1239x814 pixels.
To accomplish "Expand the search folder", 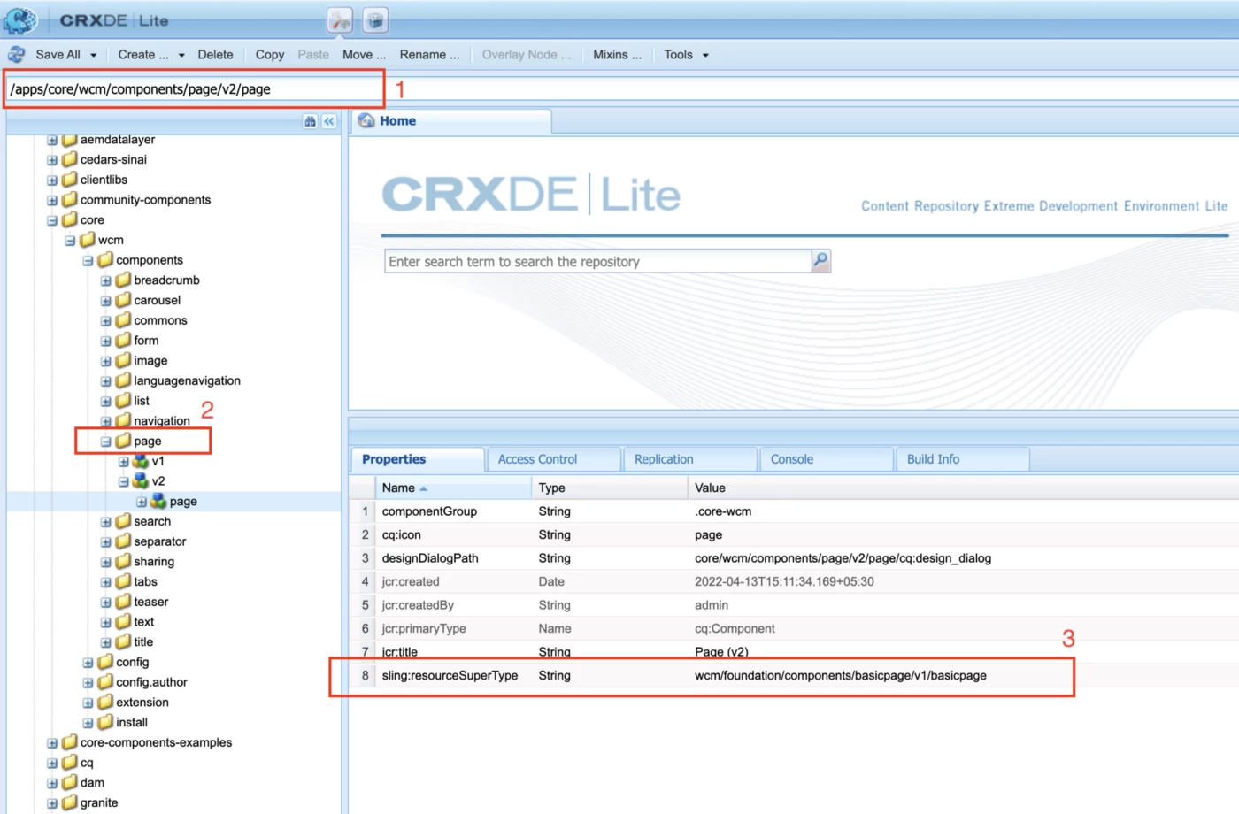I will (106, 522).
